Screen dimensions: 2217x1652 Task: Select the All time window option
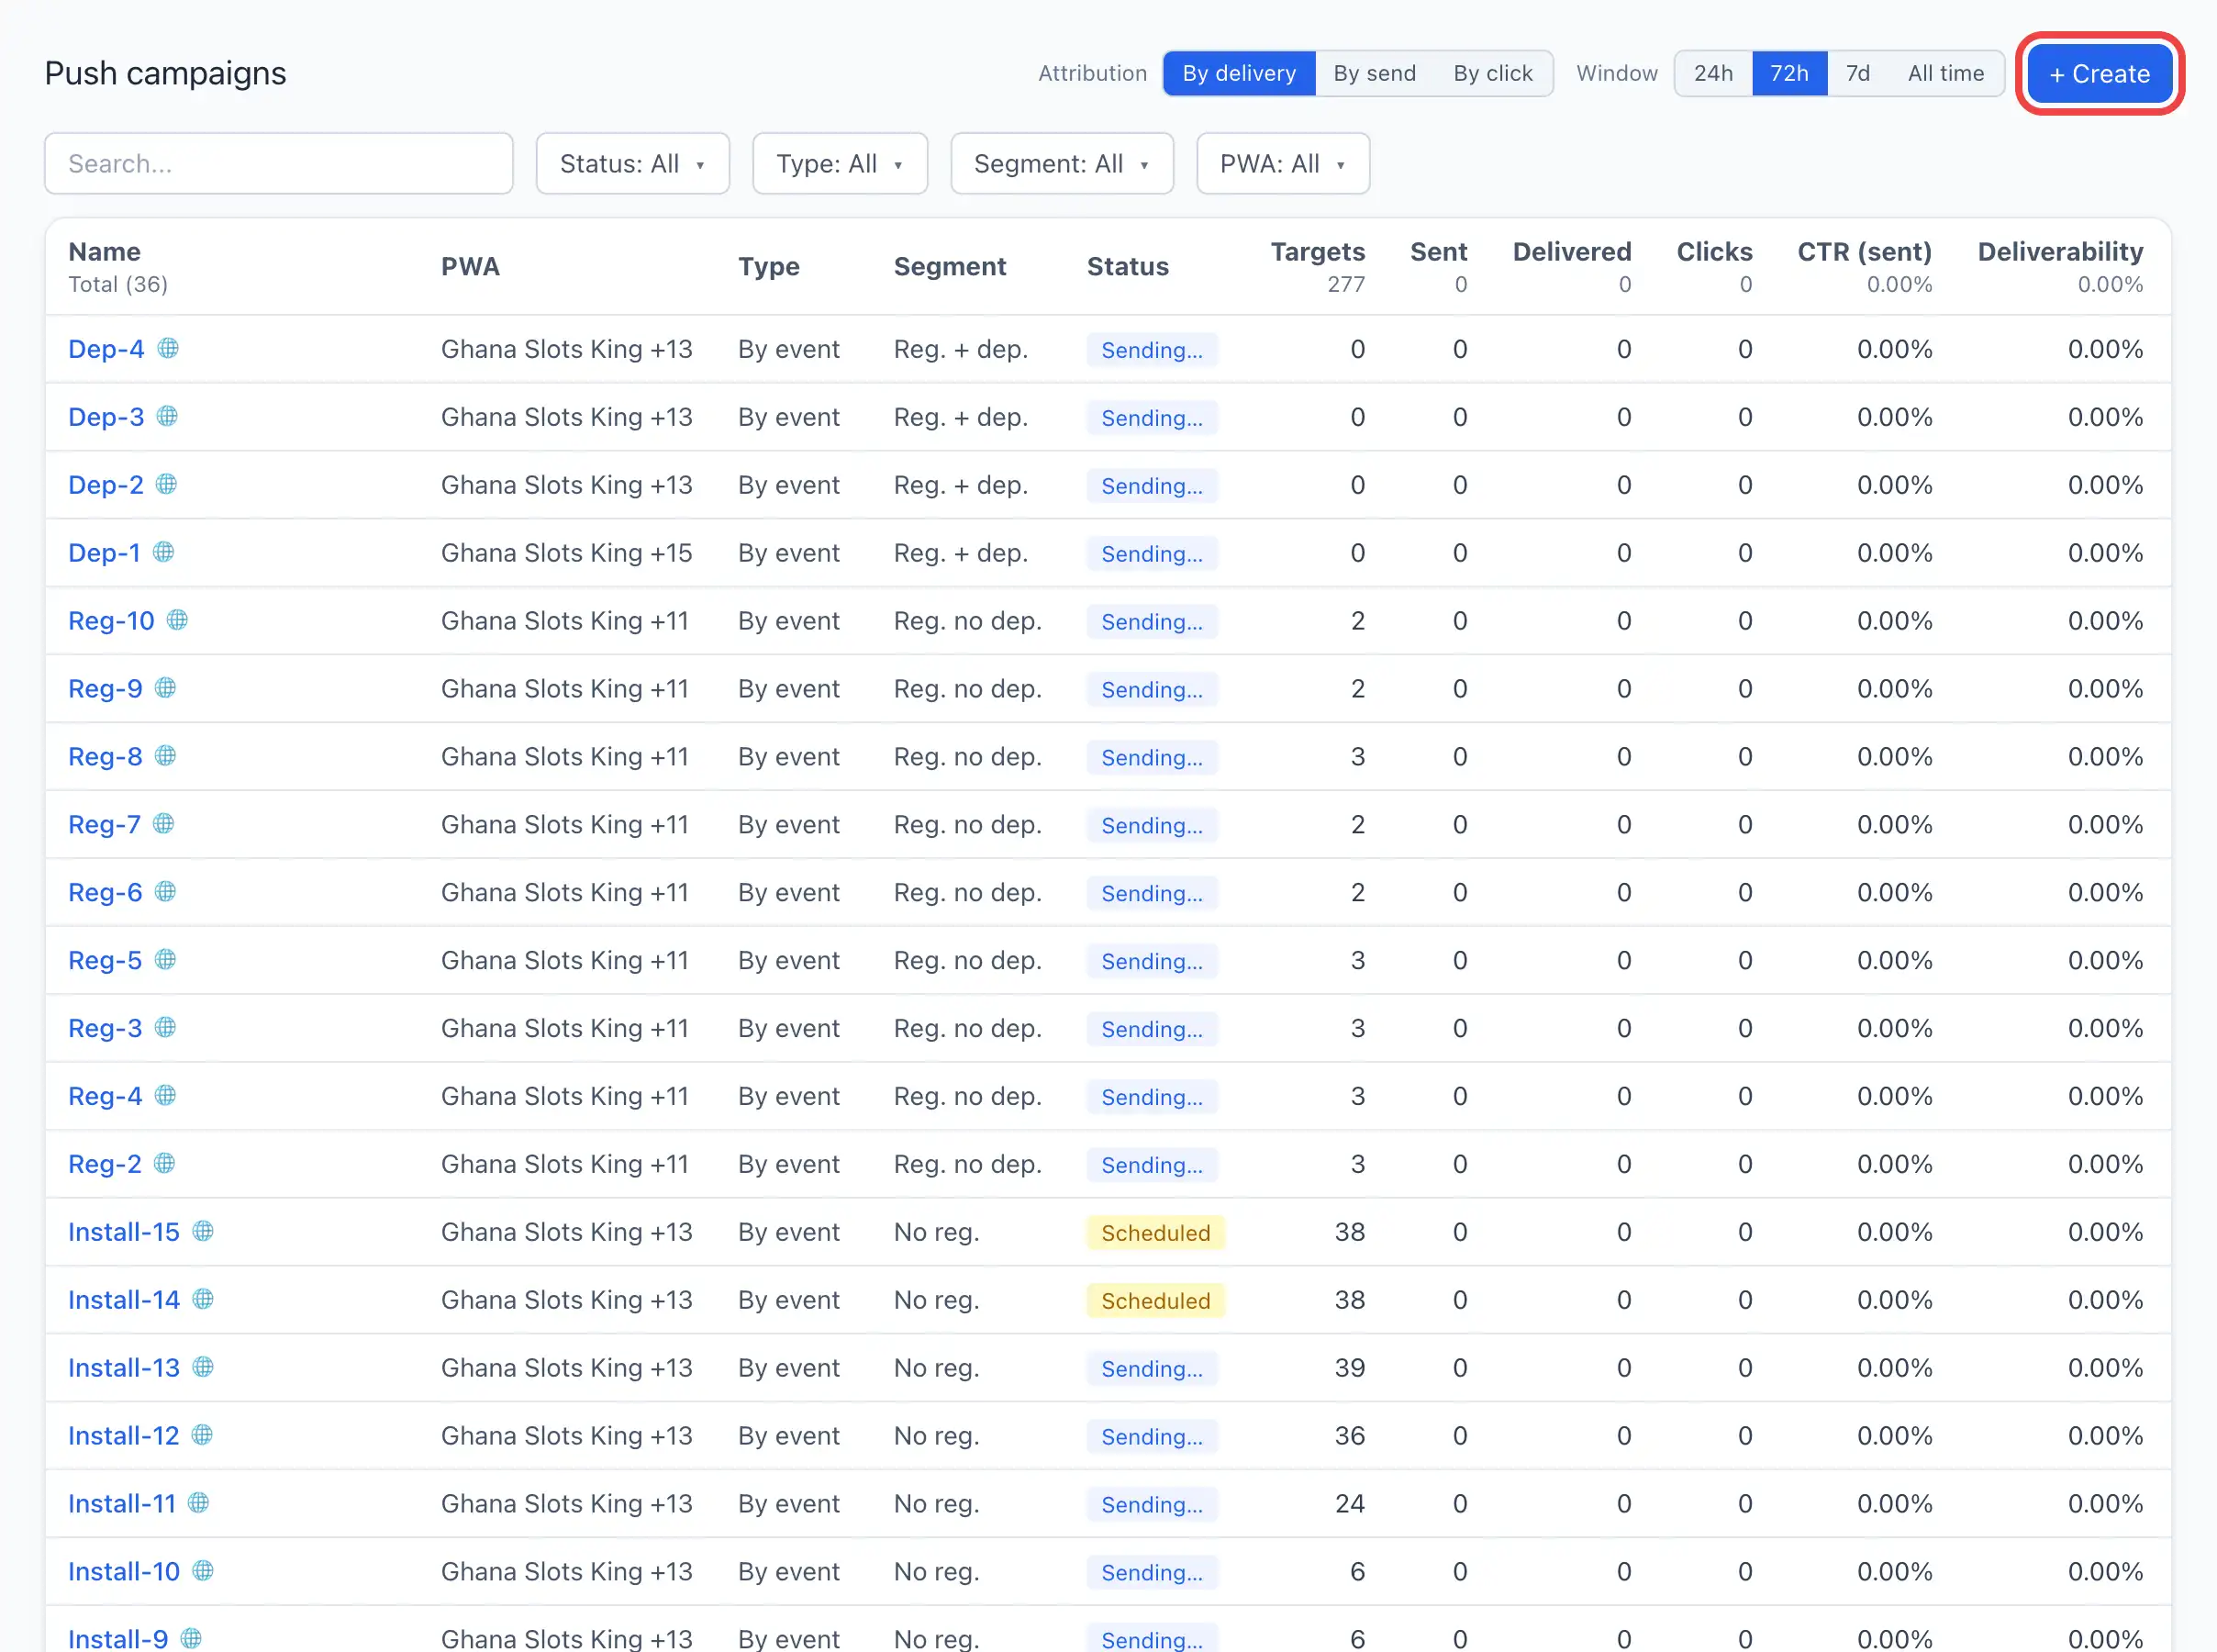click(1945, 73)
